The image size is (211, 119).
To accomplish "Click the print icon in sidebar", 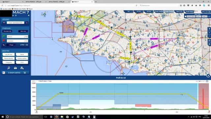I will 15,68.
